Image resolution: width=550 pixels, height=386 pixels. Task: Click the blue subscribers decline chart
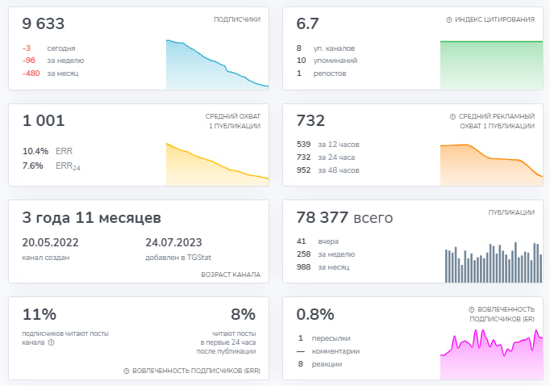pos(218,65)
